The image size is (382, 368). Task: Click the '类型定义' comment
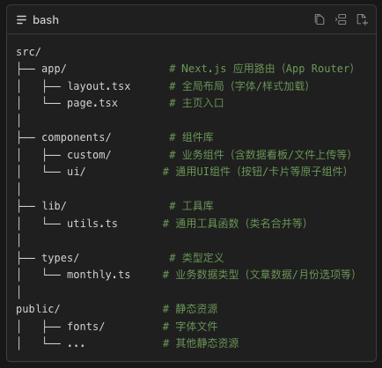tap(196, 258)
